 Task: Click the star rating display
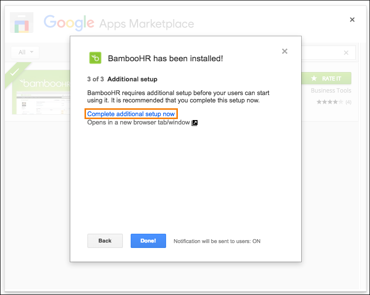point(330,102)
